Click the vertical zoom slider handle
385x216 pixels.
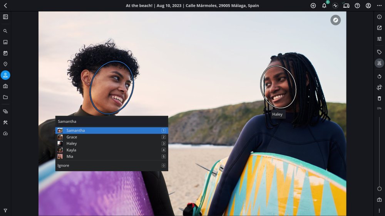[x=379, y=189]
